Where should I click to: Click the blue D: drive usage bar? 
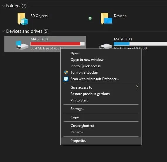[x=140, y=44]
